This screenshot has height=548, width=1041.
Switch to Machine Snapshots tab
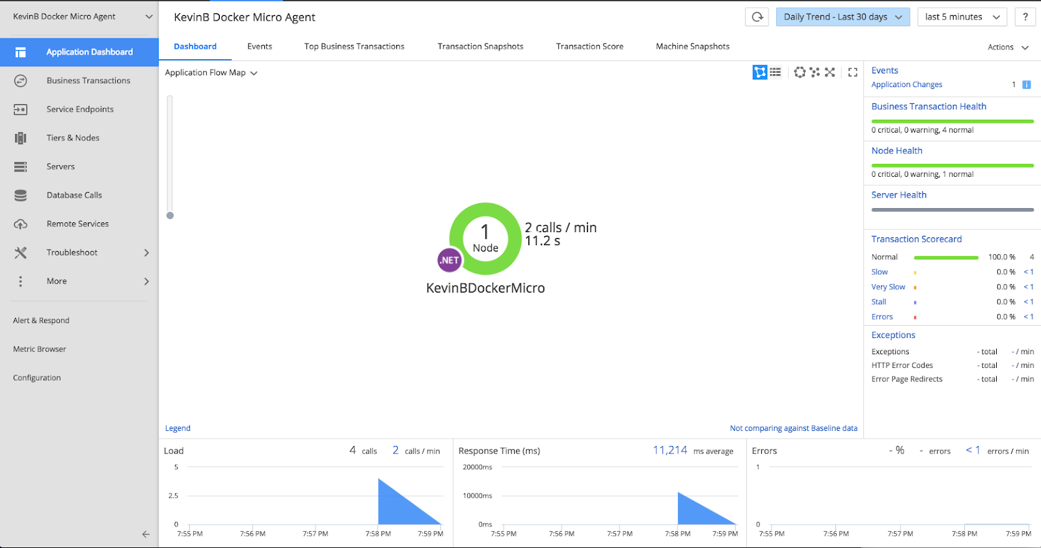pyautogui.click(x=693, y=46)
